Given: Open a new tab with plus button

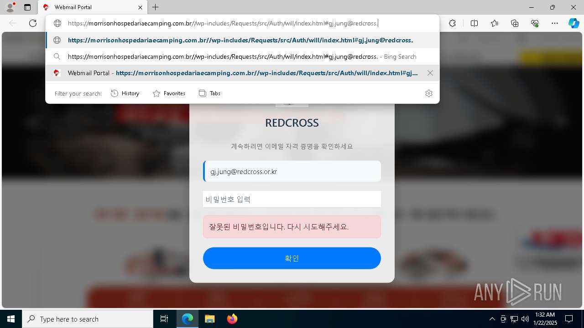Looking at the screenshot, I should [x=156, y=7].
